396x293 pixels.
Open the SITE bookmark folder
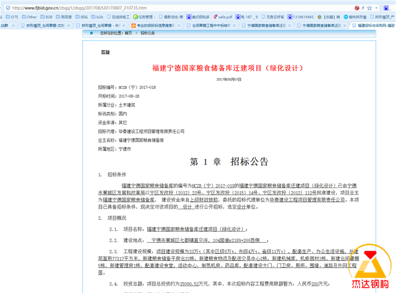(12, 17)
